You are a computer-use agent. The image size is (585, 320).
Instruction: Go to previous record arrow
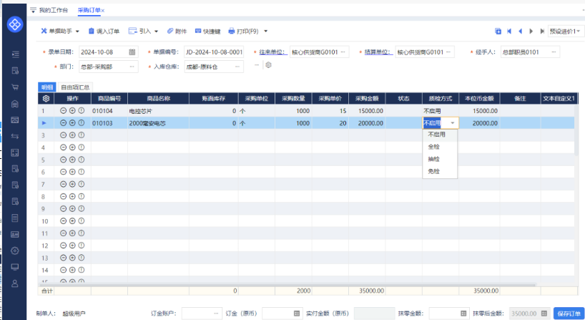[520, 31]
